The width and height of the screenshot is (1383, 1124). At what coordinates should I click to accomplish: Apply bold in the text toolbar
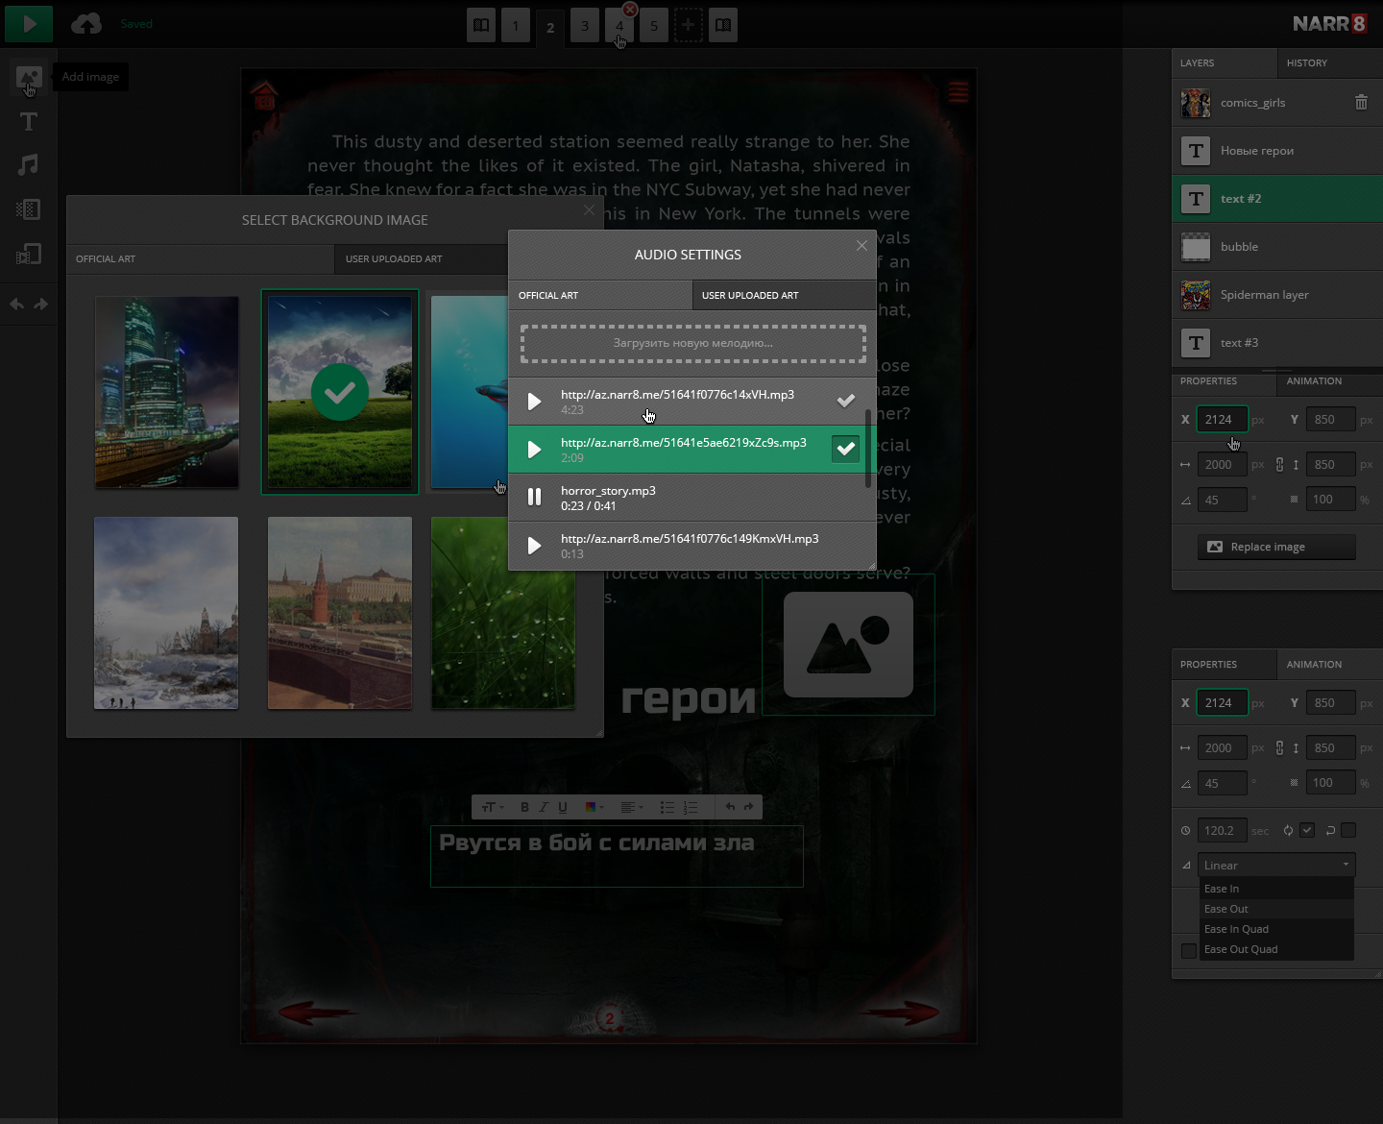click(524, 807)
